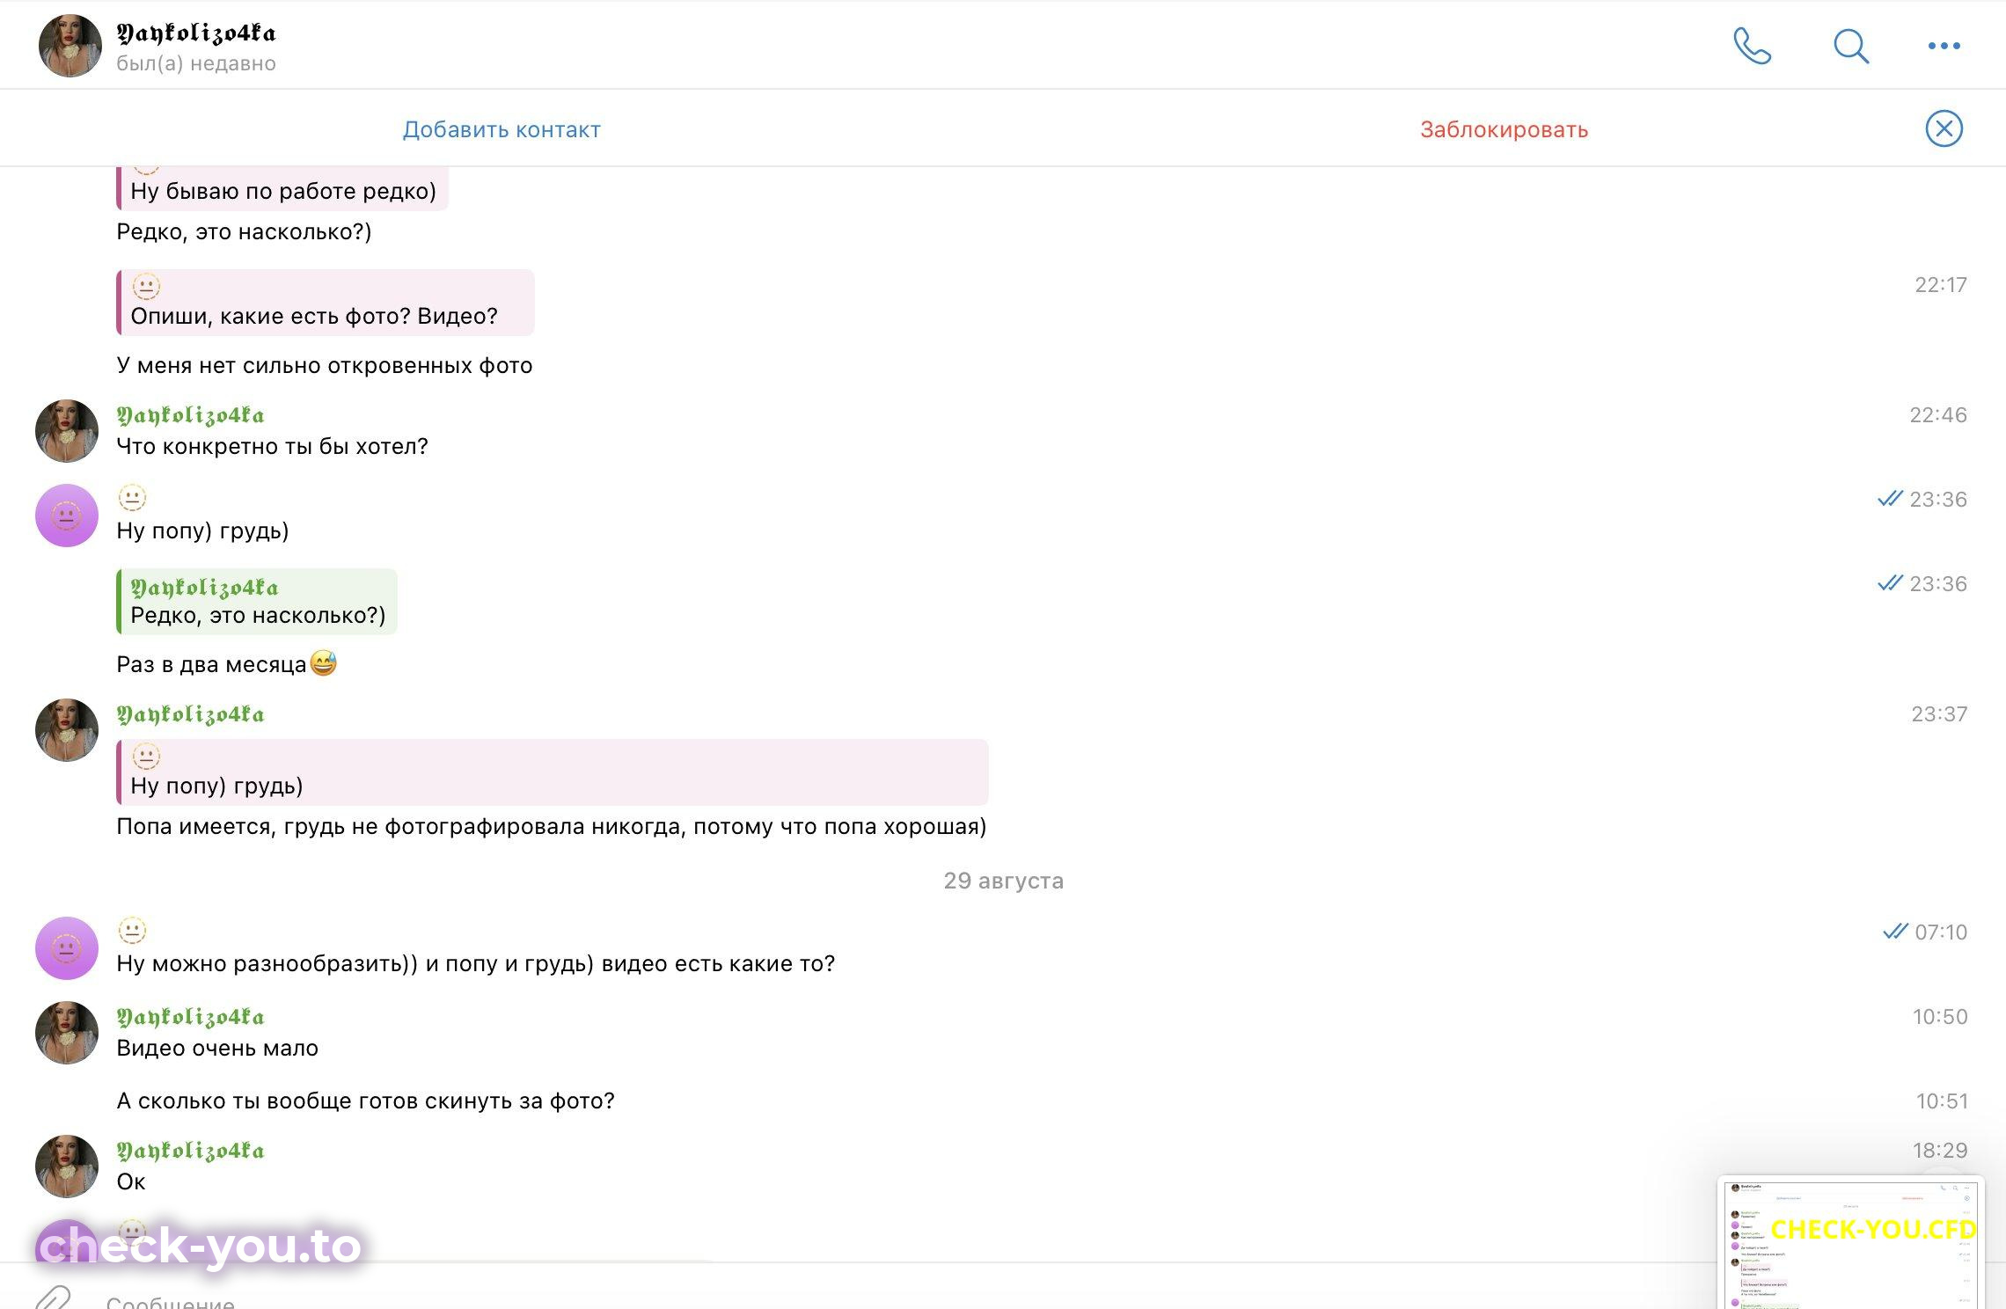Image resolution: width=2006 pixels, height=1309 pixels.
Task: Click 'Заблокировать' to block the user
Action: point(1504,129)
